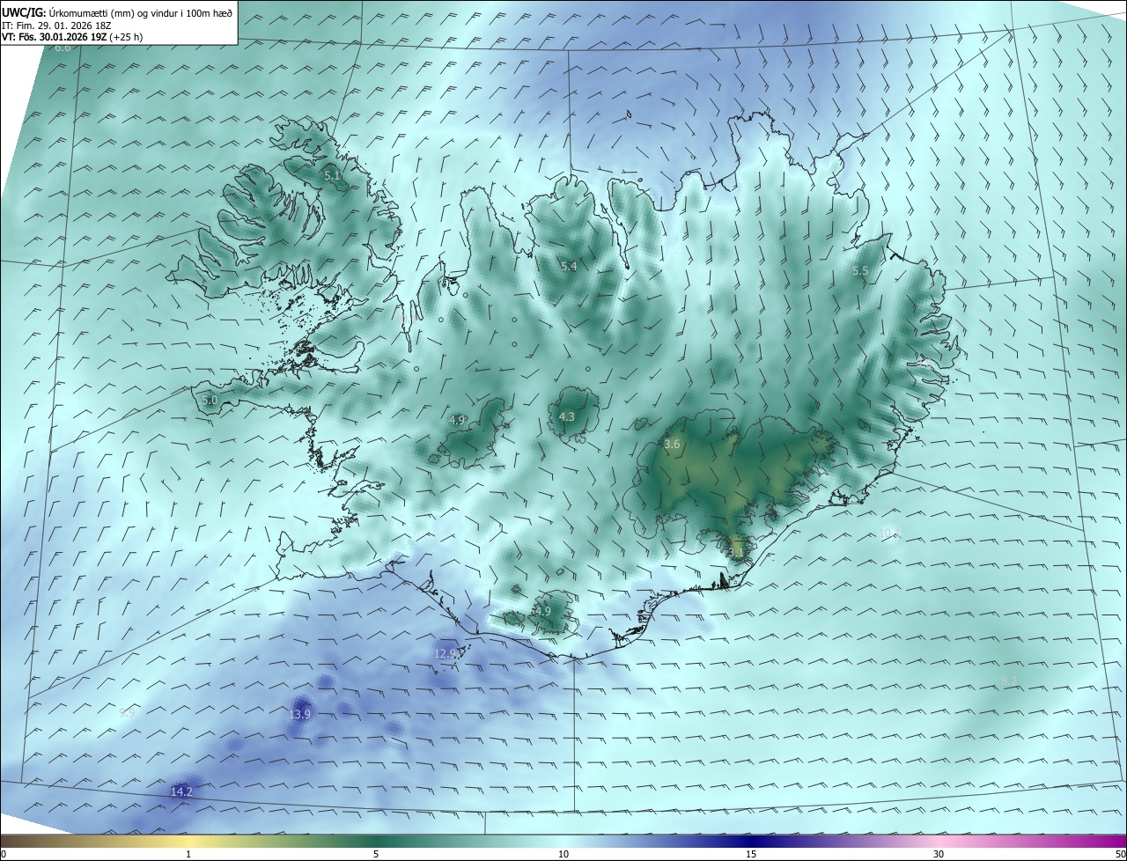Click the color scale tick label 1
The image size is (1127, 861).
coord(188,854)
